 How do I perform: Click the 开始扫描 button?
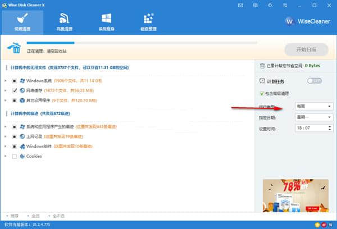[x=307, y=49]
